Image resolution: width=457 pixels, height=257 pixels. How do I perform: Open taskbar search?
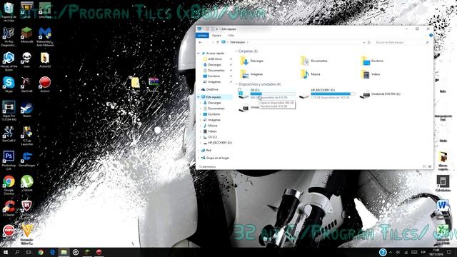(17, 252)
